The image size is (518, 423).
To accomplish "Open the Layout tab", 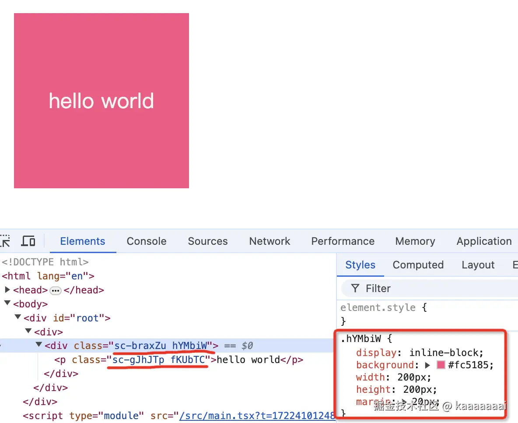I will click(x=478, y=265).
